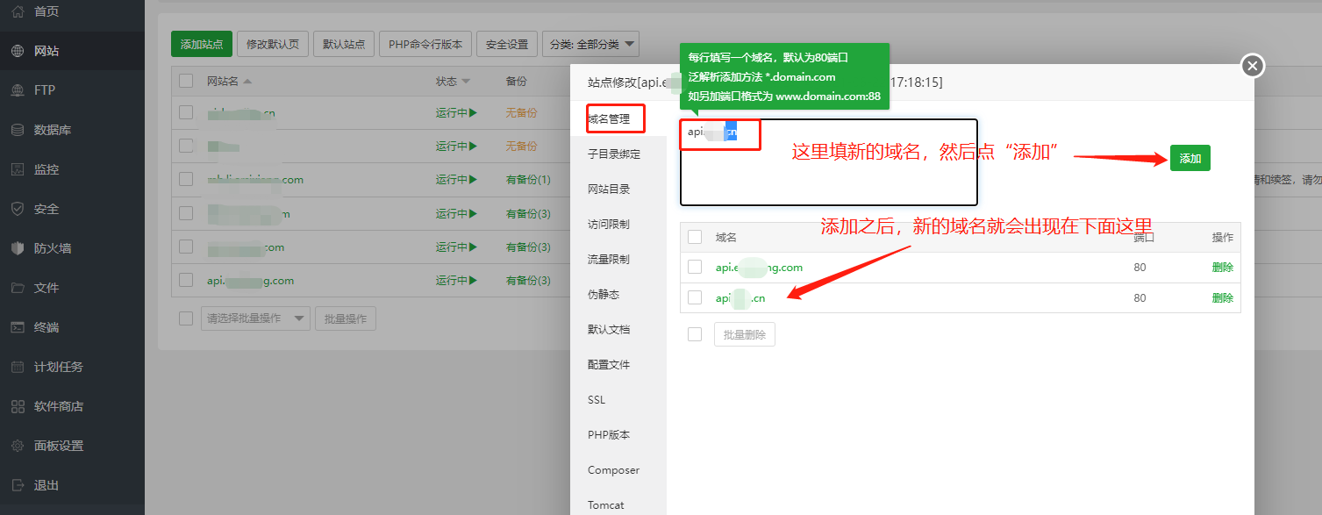Select the 网站 globe icon in sidebar

click(18, 51)
